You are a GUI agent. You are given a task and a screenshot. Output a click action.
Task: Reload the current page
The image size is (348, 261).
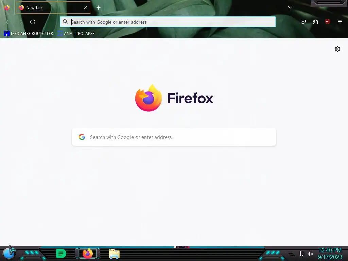click(x=33, y=22)
